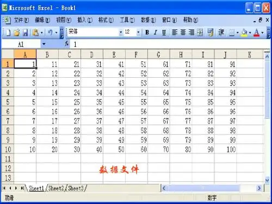Open a file with the folder icon
This screenshot has height=204, width=272.
click(17, 33)
